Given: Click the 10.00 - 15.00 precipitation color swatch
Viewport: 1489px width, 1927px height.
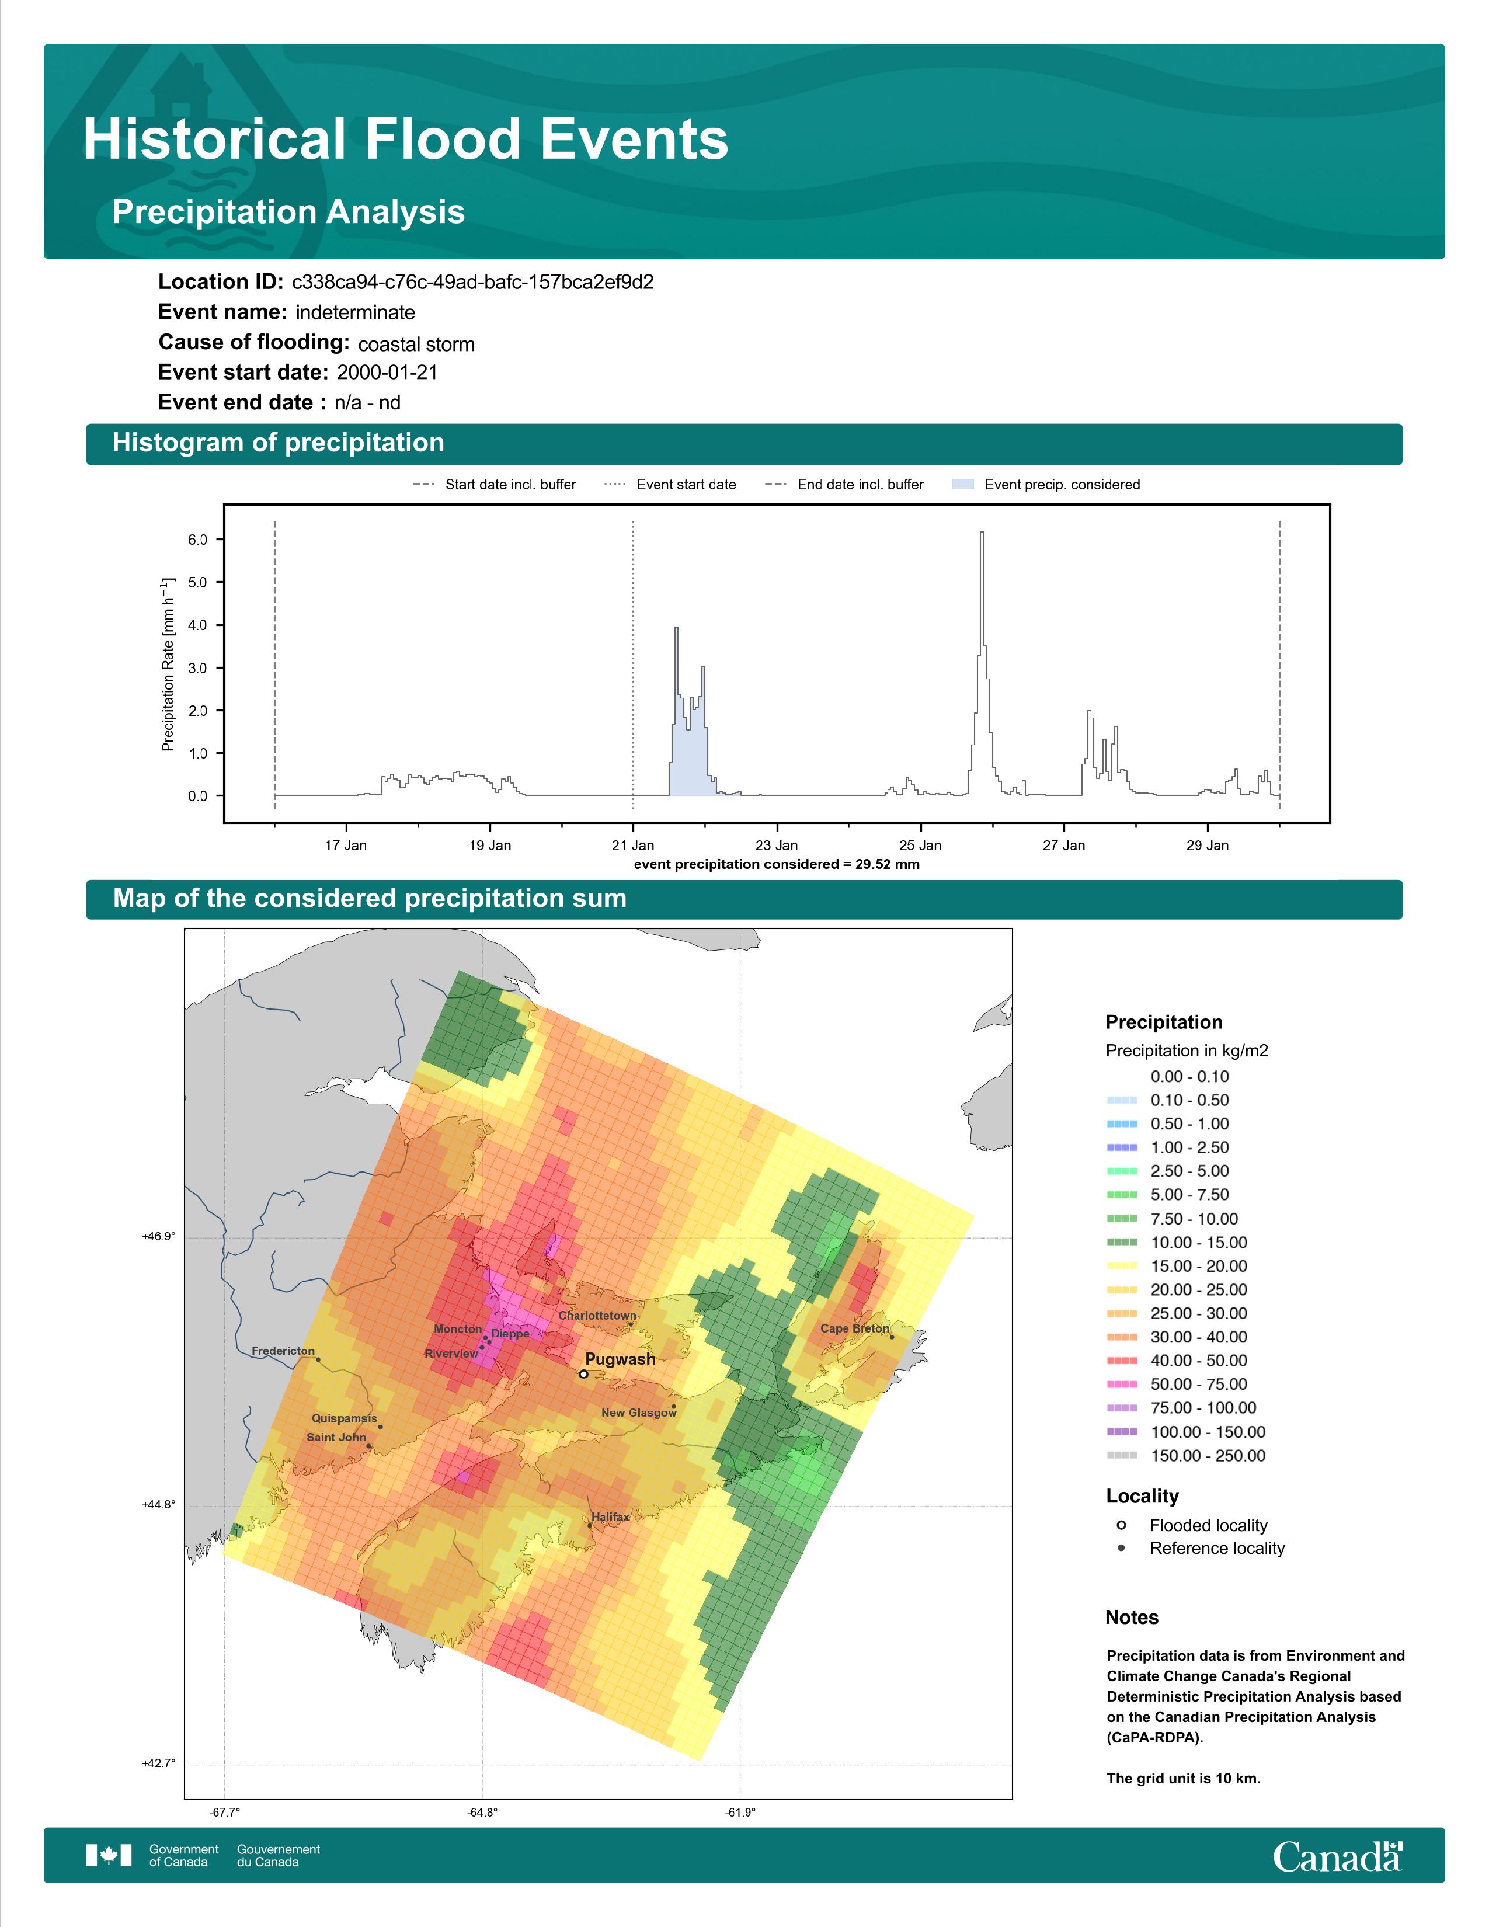Looking at the screenshot, I should pos(1122,1242).
